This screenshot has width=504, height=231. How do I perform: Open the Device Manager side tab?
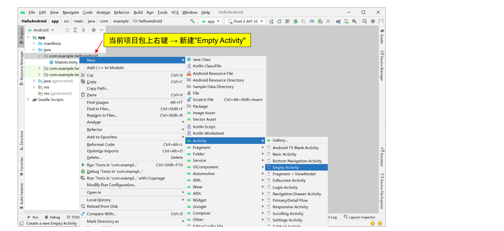pos(382,66)
